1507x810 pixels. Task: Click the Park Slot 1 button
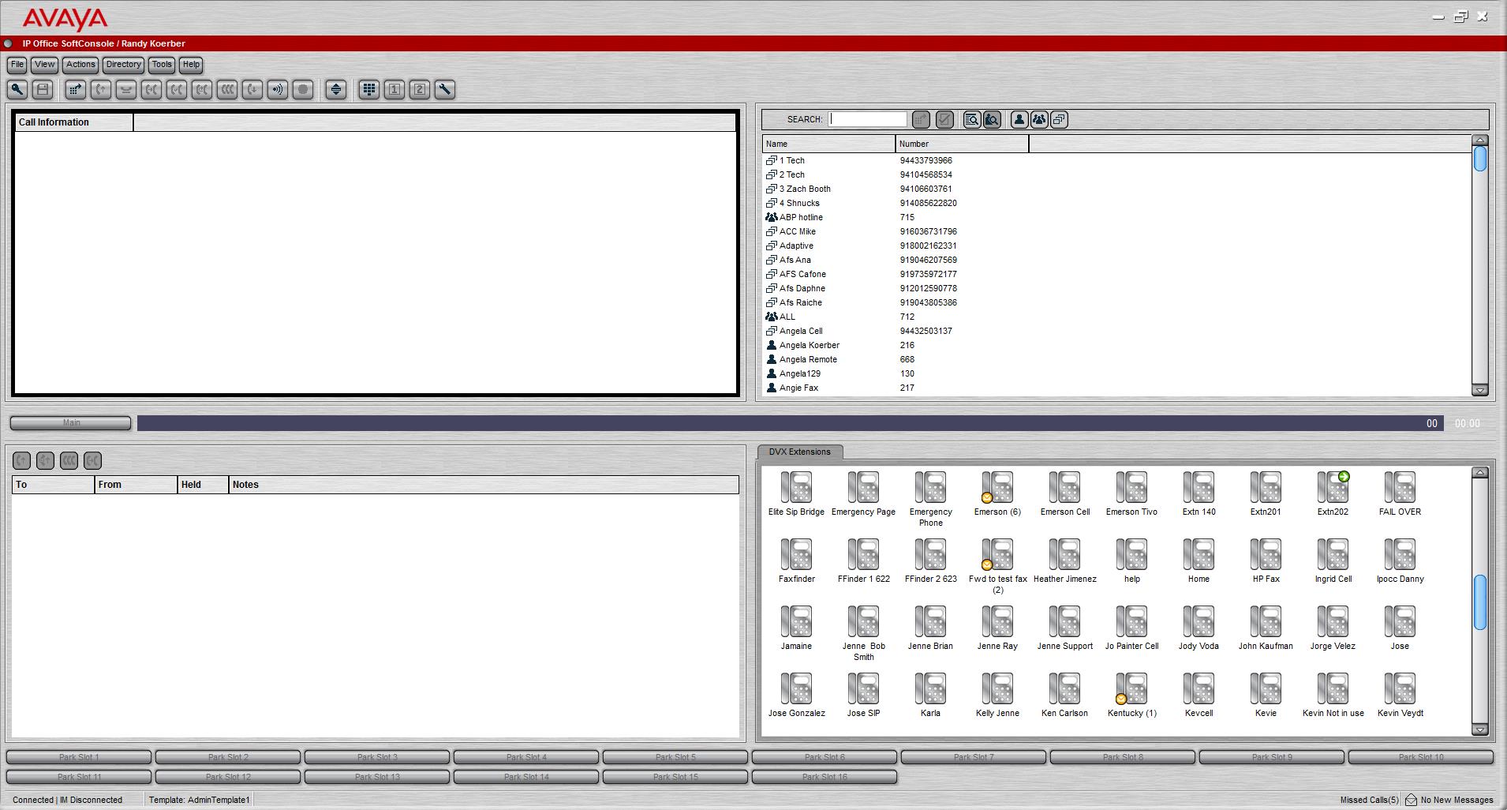click(x=79, y=757)
